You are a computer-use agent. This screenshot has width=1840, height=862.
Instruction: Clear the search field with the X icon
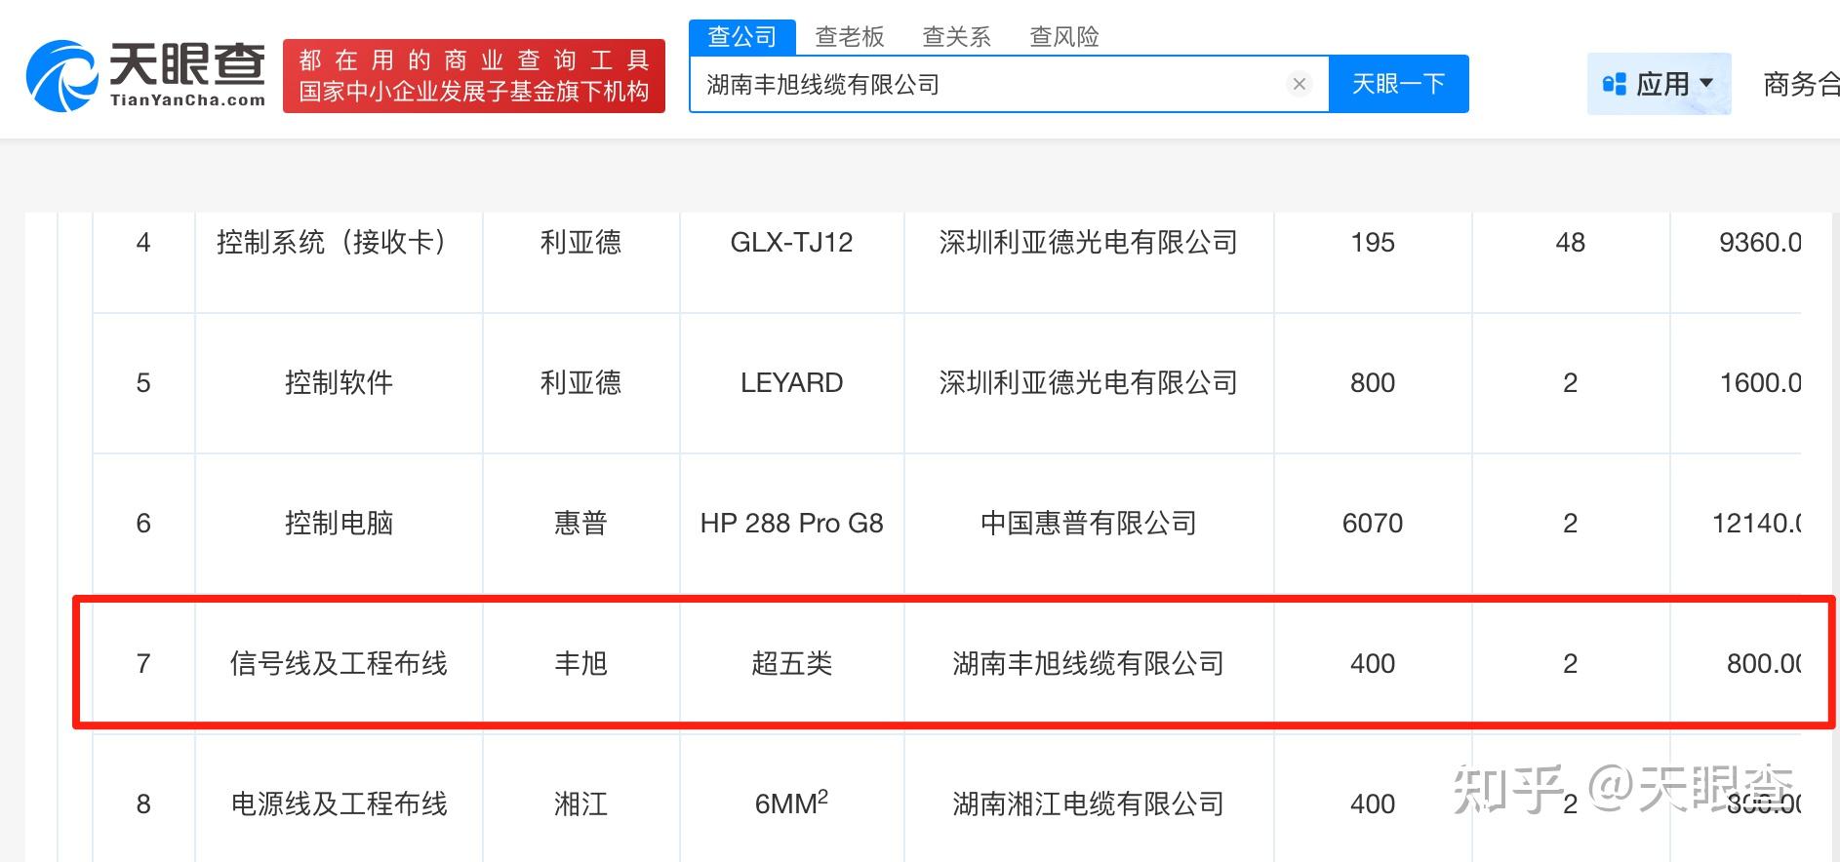point(1299,85)
